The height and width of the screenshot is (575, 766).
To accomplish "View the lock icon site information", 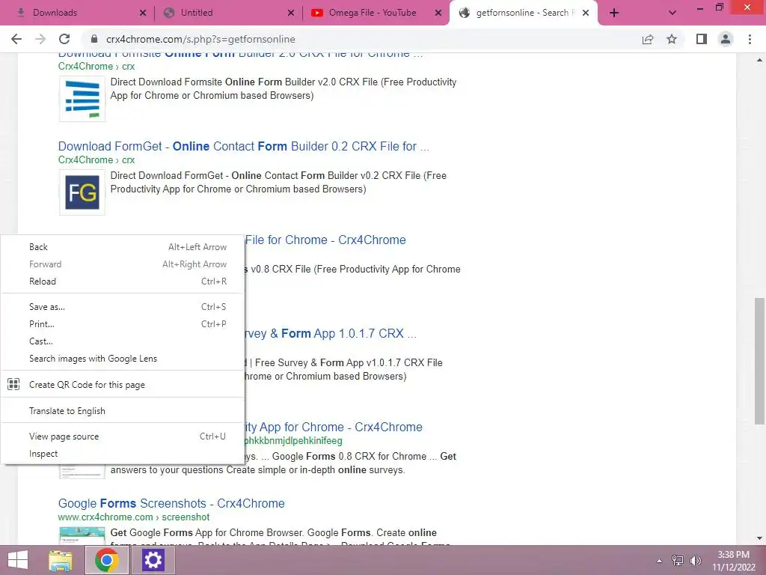I will (95, 39).
